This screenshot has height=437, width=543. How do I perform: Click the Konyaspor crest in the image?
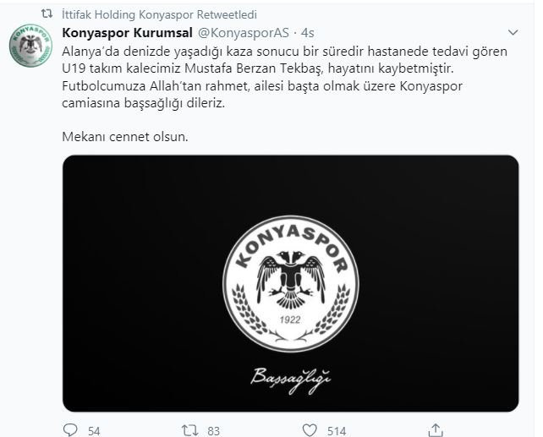pos(291,283)
